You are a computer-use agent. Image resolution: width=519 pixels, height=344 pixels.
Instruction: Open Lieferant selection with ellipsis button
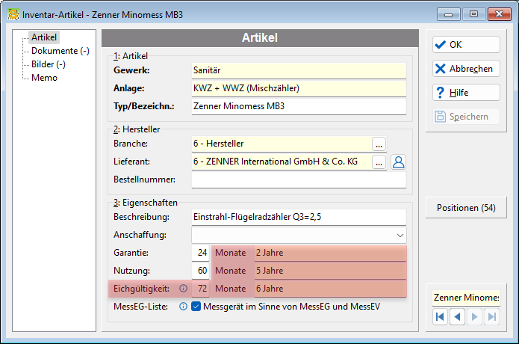point(379,162)
